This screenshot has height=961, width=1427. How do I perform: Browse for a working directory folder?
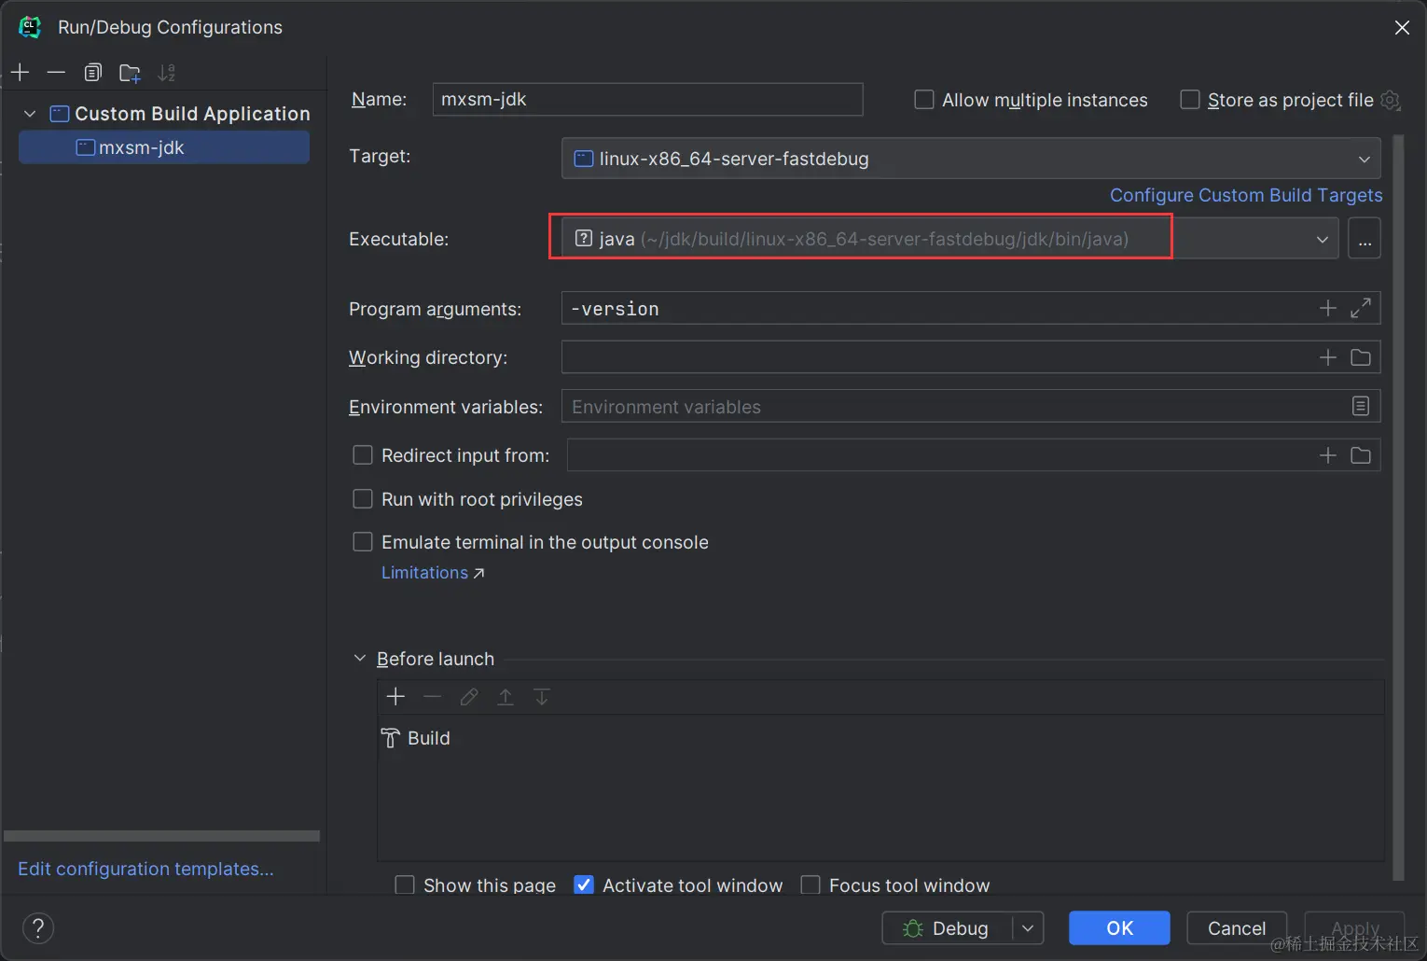pos(1361,357)
